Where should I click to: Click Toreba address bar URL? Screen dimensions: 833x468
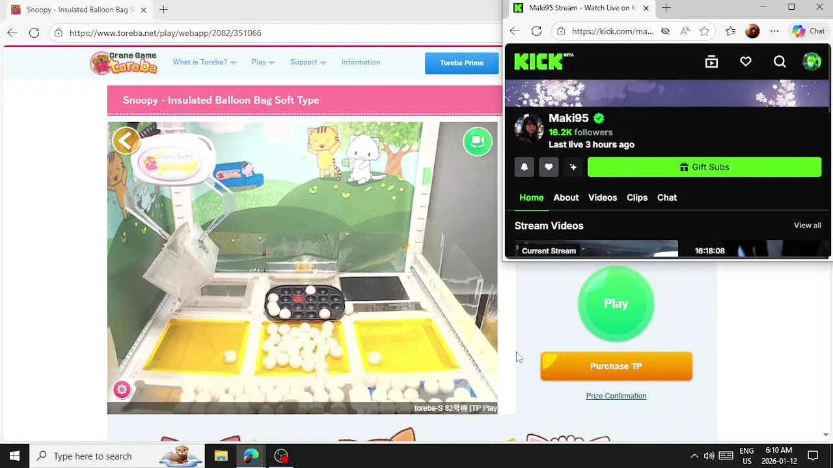(165, 32)
